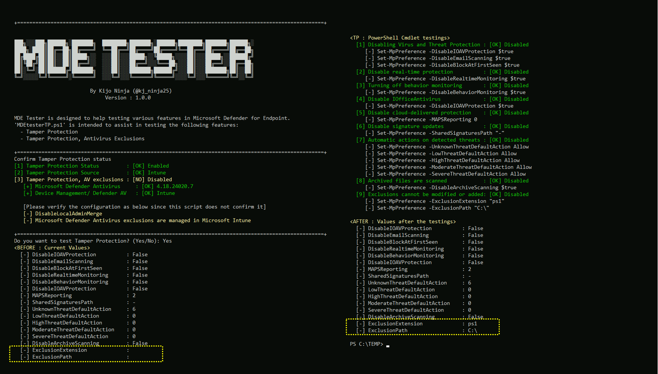
Task: Click the '[3] Tamper Protection, AV exclusions' line
Action: (x=93, y=180)
